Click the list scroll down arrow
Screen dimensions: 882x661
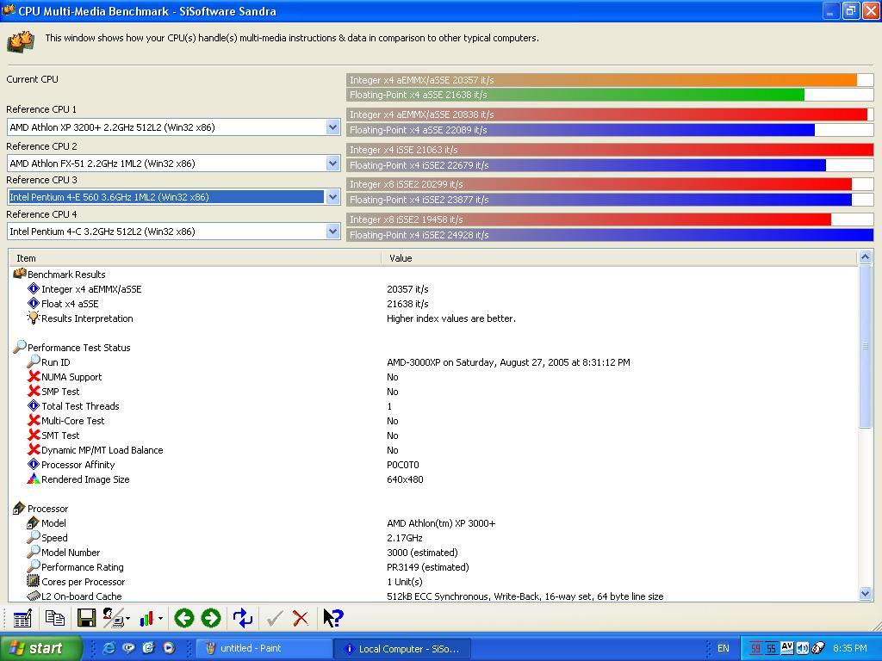point(865,594)
